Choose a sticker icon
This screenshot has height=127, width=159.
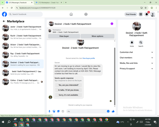[59, 111]
